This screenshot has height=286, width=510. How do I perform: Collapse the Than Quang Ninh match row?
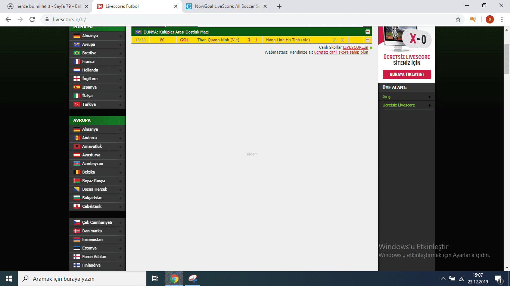tap(368, 40)
